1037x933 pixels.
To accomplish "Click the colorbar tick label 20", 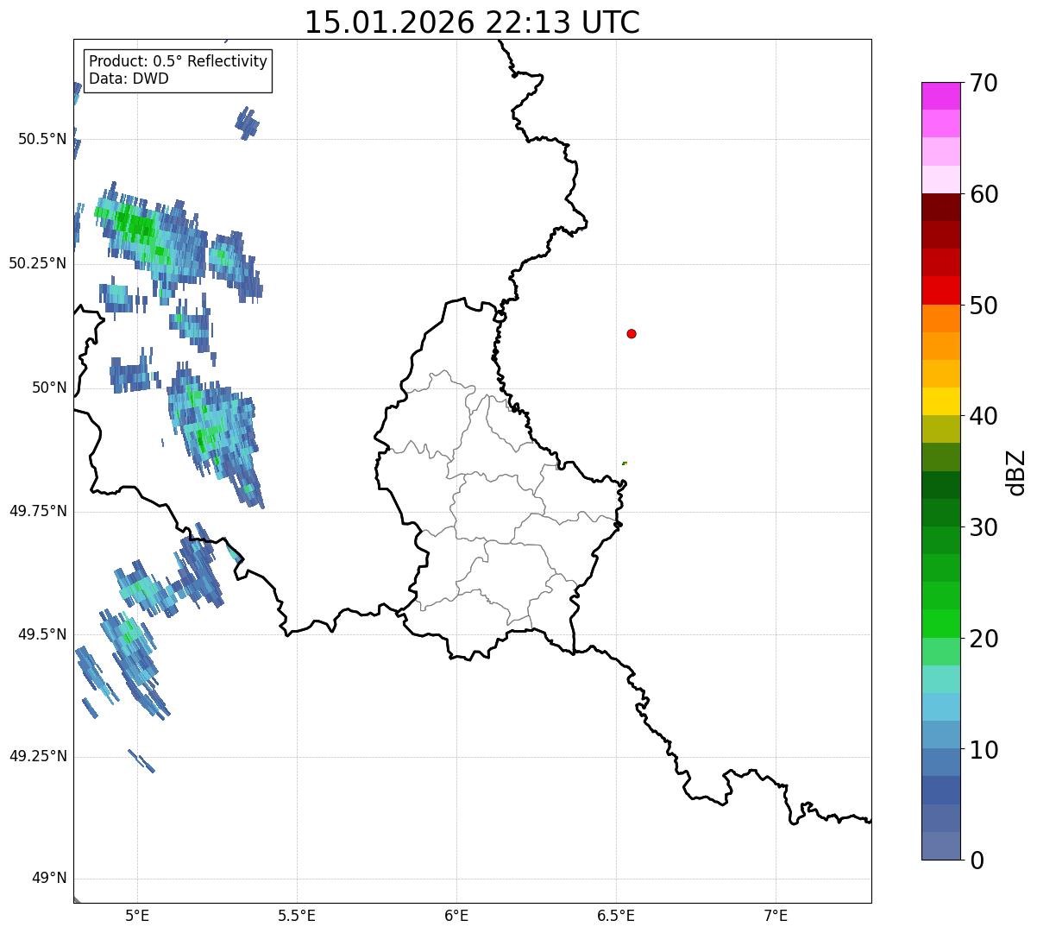I will pyautogui.click(x=984, y=639).
